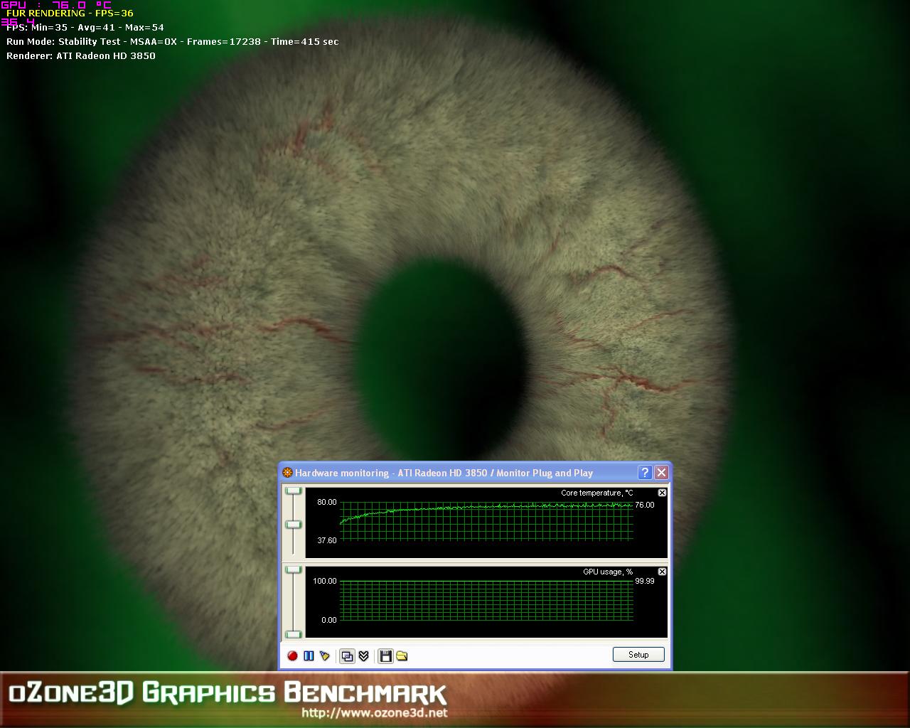This screenshot has width=910, height=728.
Task: Click the oZone3D Graphics Benchmark banner title
Action: (x=227, y=692)
